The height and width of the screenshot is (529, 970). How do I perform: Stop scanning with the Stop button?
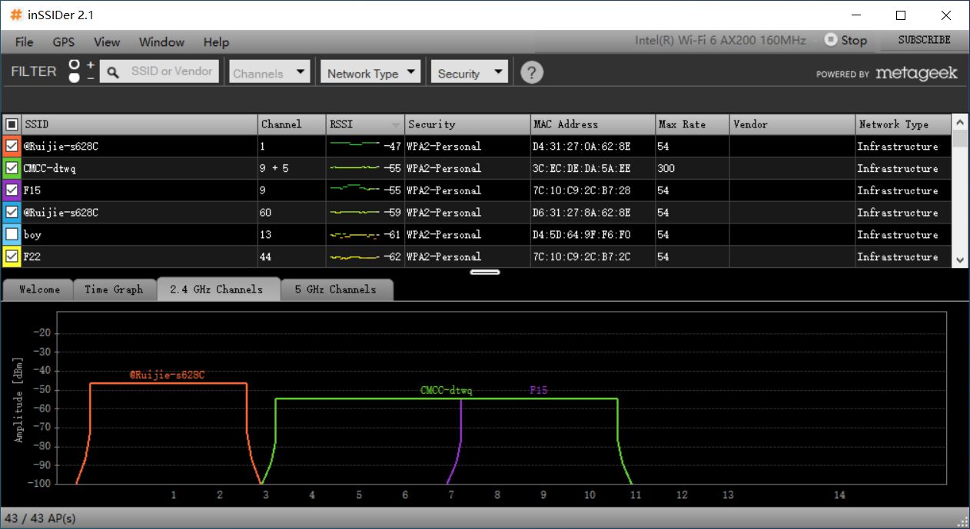point(845,40)
